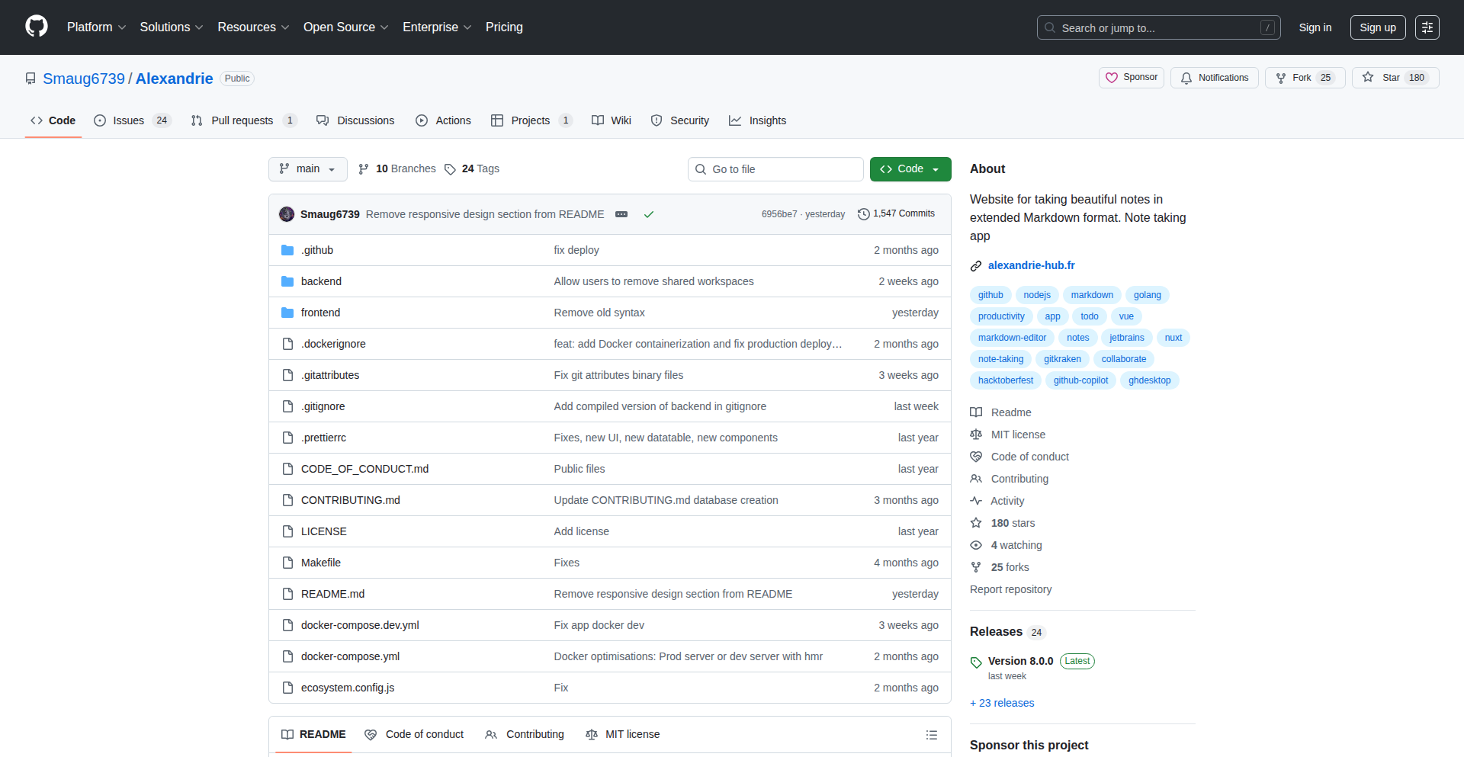Click the book icon next to Readme
The height and width of the screenshot is (757, 1464).
[x=976, y=412]
